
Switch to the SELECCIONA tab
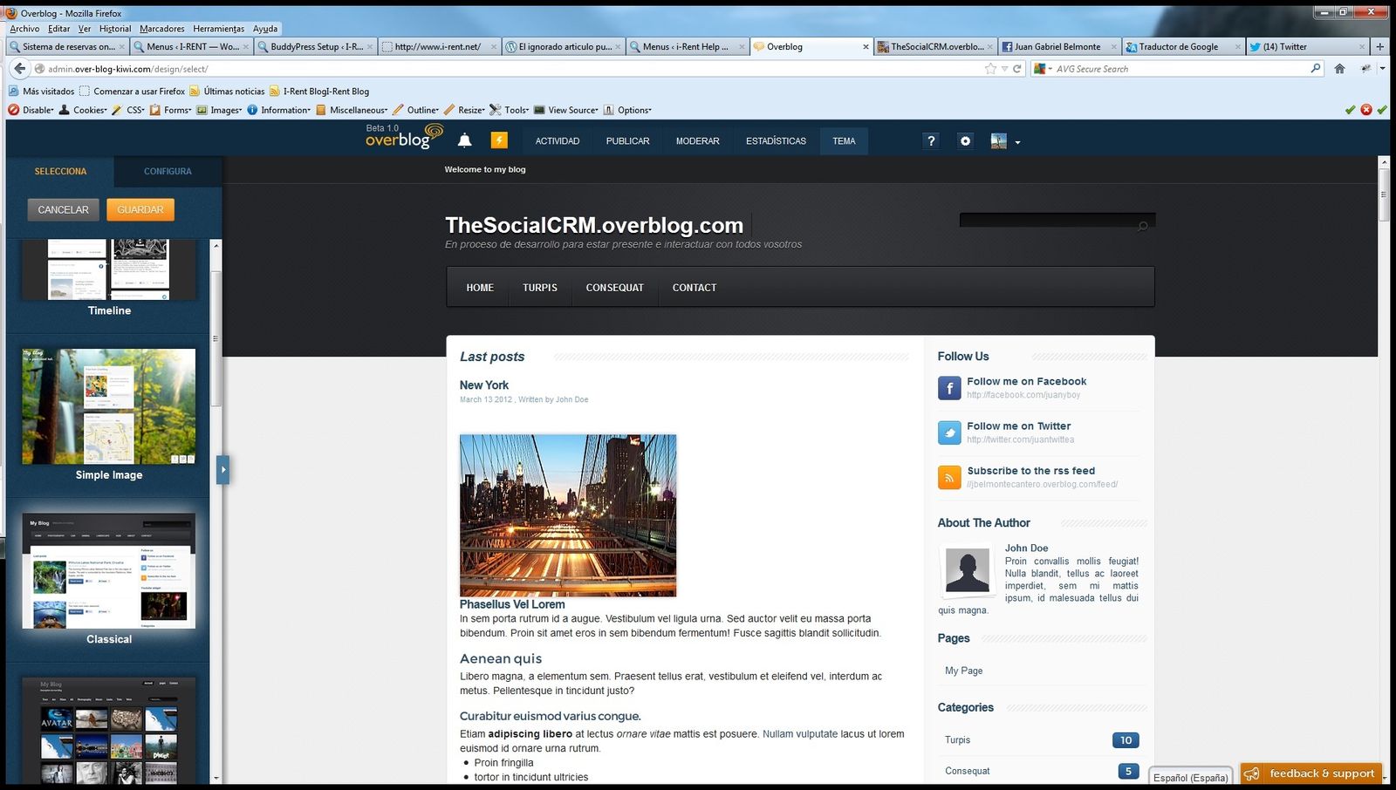[x=60, y=171]
